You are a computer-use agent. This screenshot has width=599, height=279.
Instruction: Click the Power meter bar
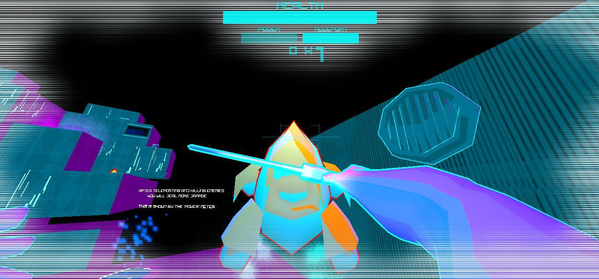click(x=269, y=39)
